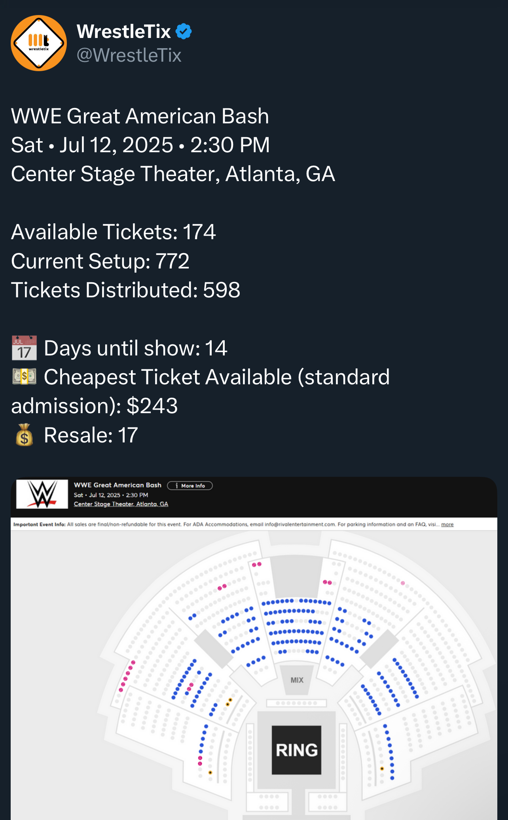The width and height of the screenshot is (508, 820).
Task: Click the WrestleTix display name
Action: tap(124, 31)
